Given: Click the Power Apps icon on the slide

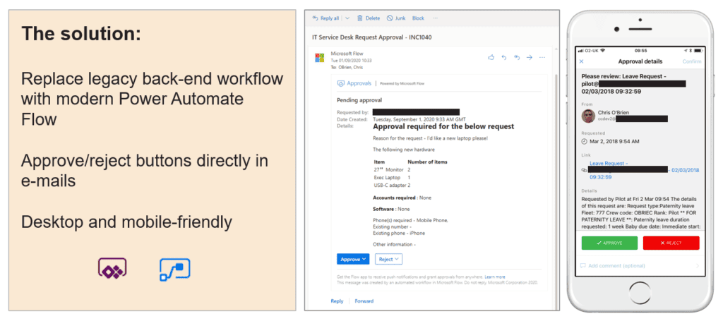Looking at the screenshot, I should click(x=112, y=269).
